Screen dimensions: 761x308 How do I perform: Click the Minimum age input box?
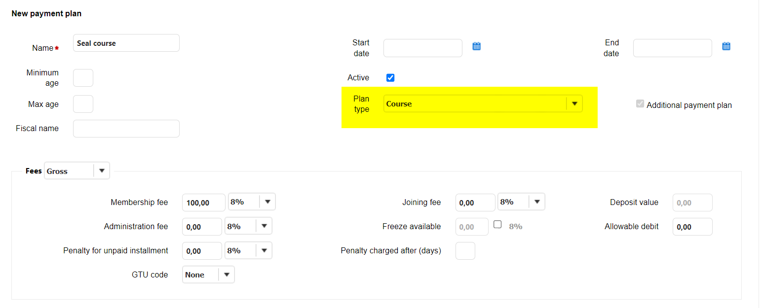click(x=83, y=78)
